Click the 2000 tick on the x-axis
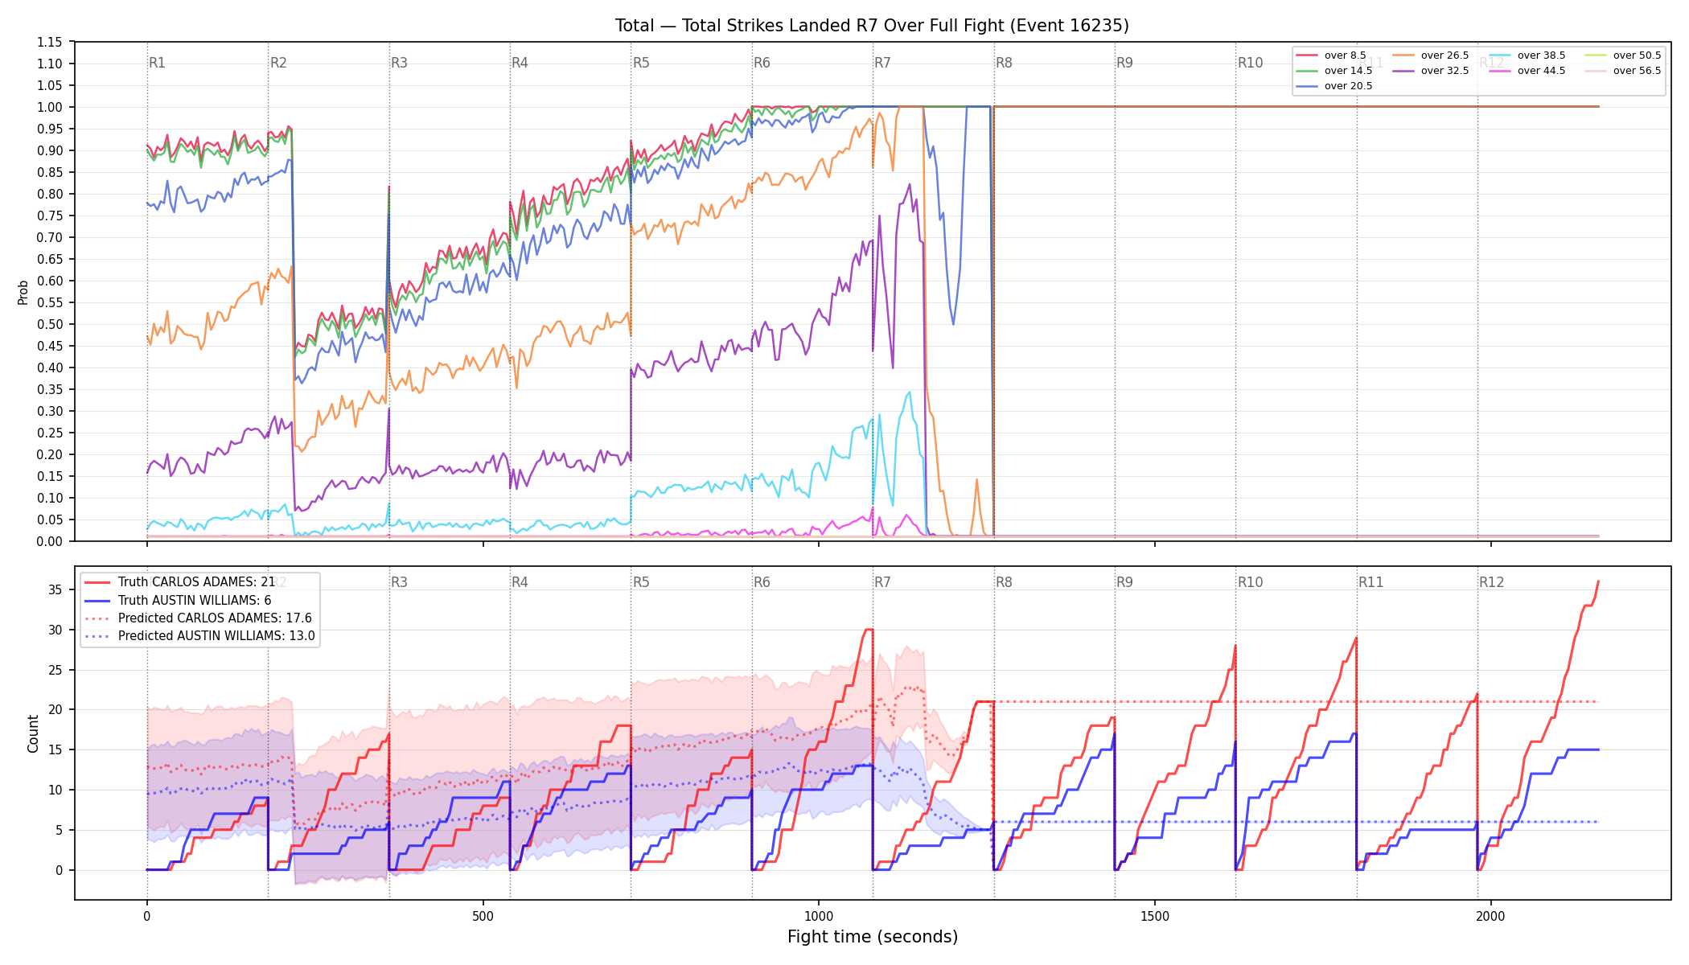Image resolution: width=1689 pixels, height=965 pixels. pos(1491,916)
